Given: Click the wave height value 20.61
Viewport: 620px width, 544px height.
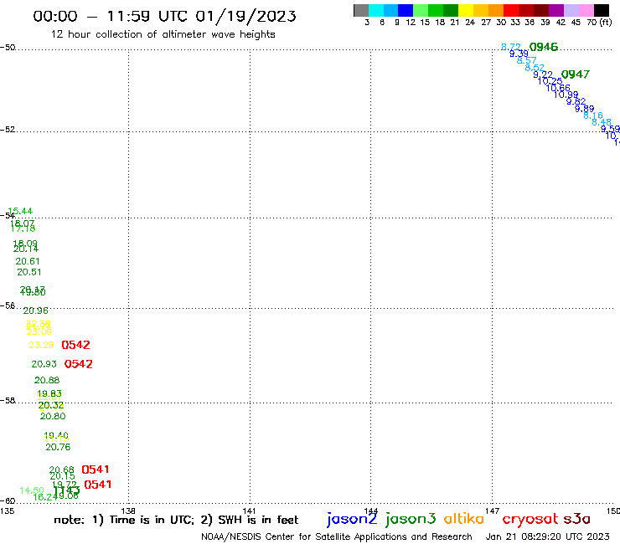Looking at the screenshot, I should (x=28, y=261).
